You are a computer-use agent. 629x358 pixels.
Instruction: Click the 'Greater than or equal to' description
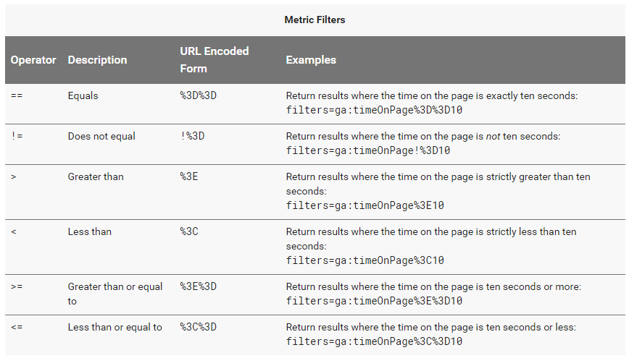115,294
